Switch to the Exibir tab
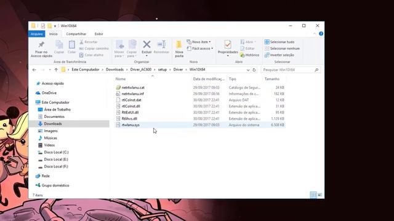This screenshot has width=394, height=221. point(98,34)
